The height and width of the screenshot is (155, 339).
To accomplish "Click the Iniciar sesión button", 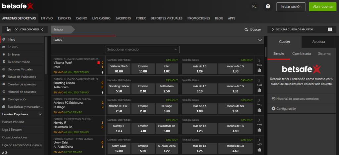I will pyautogui.click(x=291, y=7).
